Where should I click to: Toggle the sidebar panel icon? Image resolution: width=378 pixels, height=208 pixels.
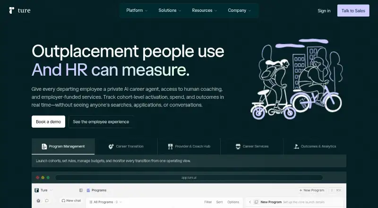coord(81,190)
